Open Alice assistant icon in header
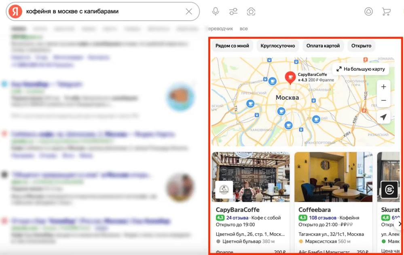 point(368,11)
